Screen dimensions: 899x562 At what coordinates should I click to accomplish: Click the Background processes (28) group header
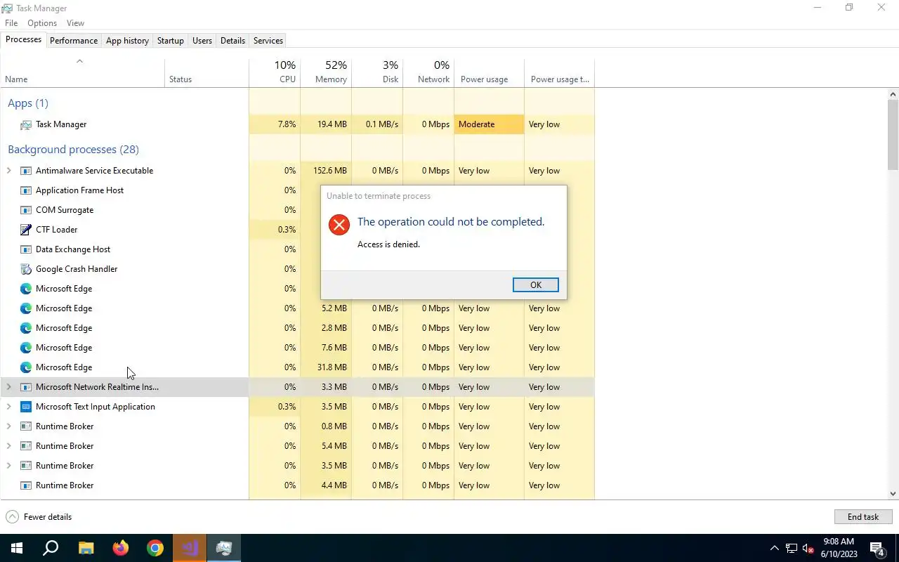pos(73,149)
